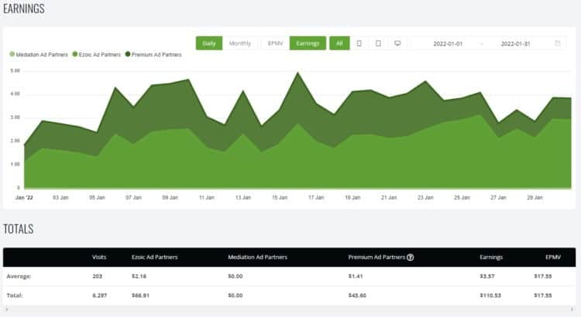Click the EARNINGS section heading

24,9
